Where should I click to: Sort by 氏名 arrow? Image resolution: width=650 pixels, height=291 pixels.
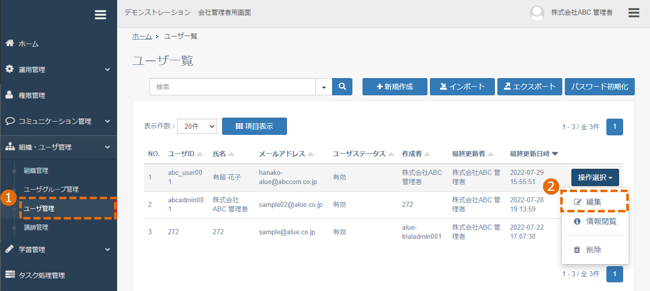pyautogui.click(x=231, y=154)
